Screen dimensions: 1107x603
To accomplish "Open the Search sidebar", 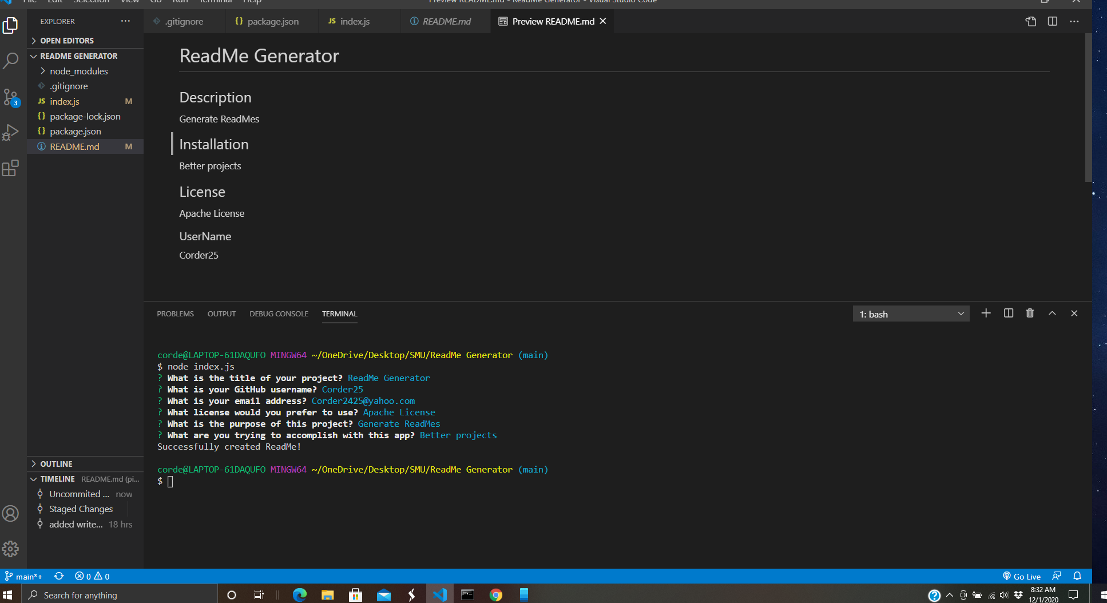I will pos(11,60).
